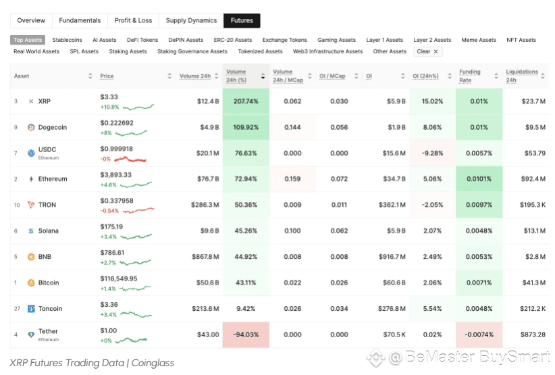
Task: Click Ethereum's 0.0101% funding rate cell
Action: click(479, 179)
